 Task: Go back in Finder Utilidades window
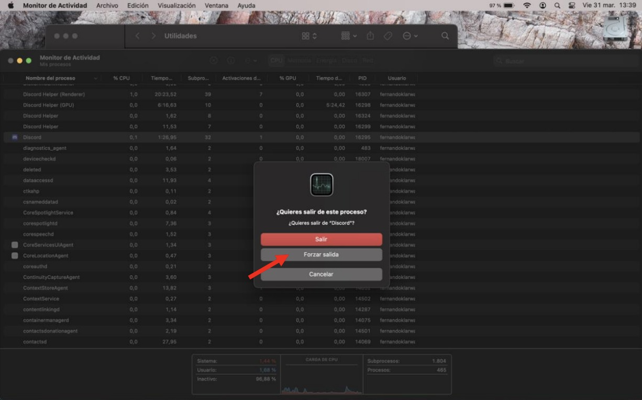point(138,36)
